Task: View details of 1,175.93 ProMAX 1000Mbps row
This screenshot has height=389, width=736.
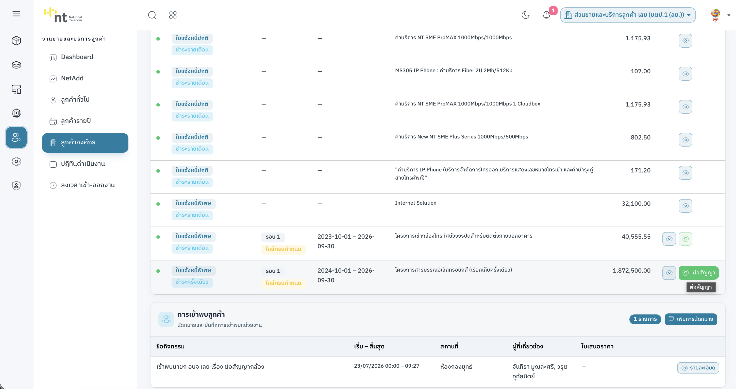Action: click(x=685, y=41)
